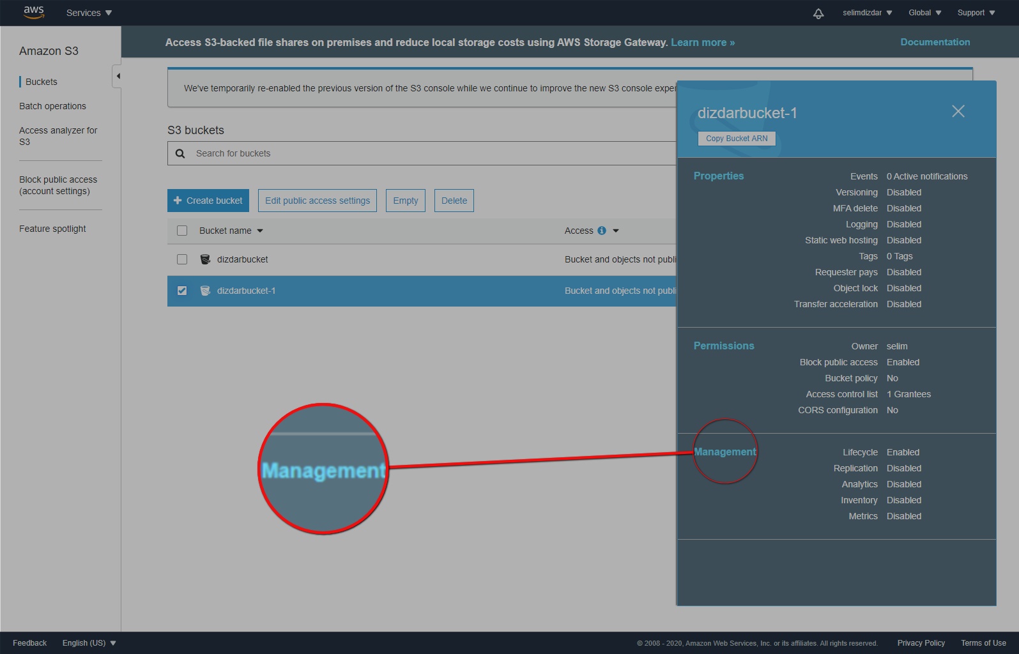The image size is (1019, 654).
Task: Click the Block public access Enabled value
Action: pos(903,362)
